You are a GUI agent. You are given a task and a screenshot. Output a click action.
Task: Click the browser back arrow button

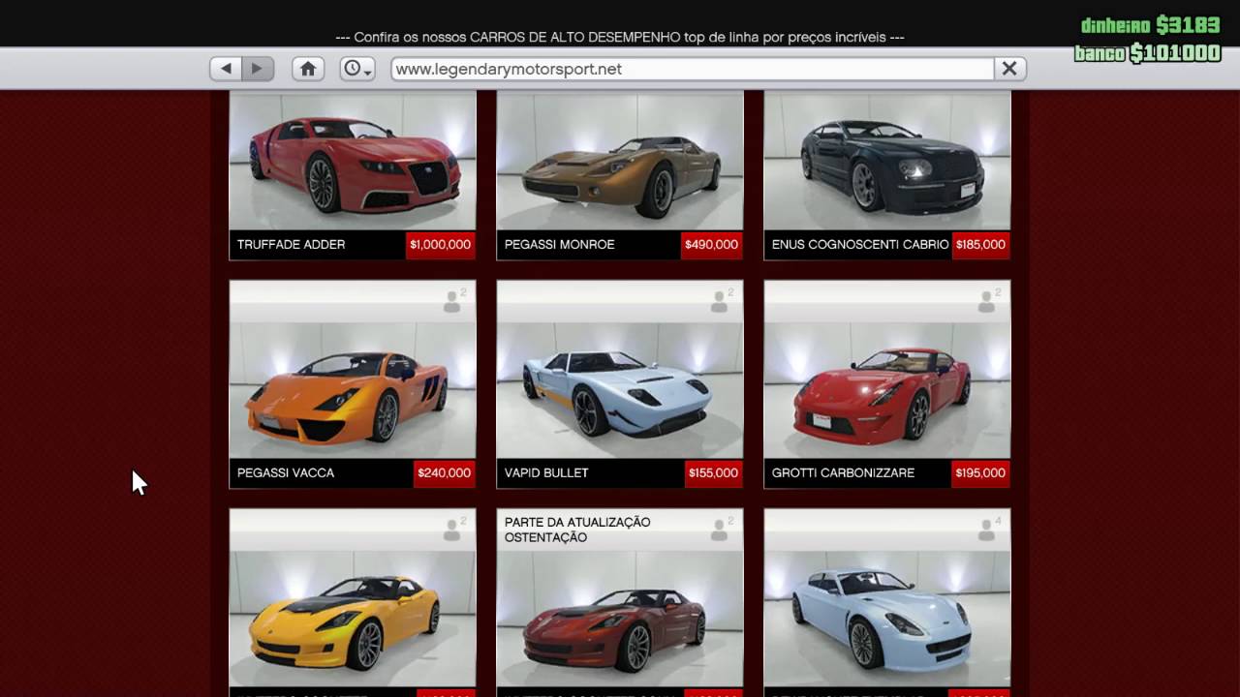point(226,69)
